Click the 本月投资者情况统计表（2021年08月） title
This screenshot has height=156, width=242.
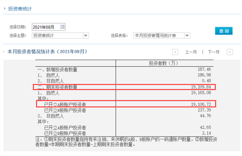pos(47,52)
